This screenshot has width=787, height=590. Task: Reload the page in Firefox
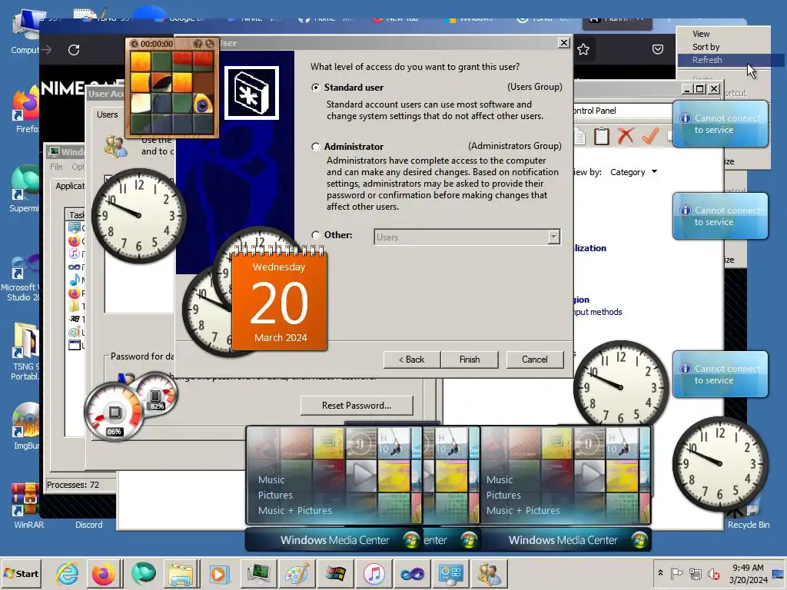pos(74,50)
